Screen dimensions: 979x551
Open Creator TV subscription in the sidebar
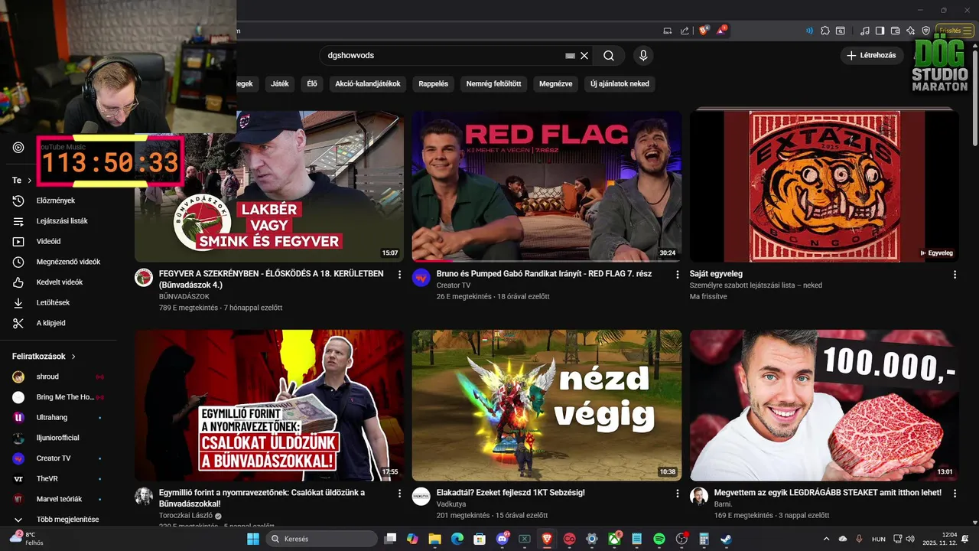coord(57,458)
